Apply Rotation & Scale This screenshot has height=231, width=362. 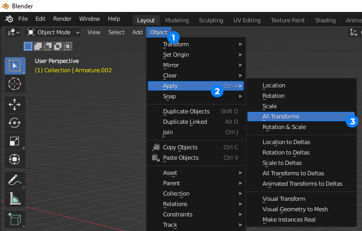pos(301,127)
